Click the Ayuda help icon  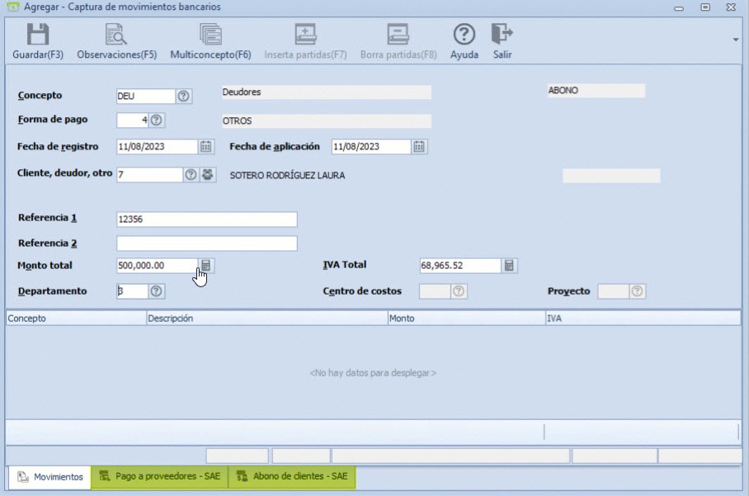tap(464, 35)
